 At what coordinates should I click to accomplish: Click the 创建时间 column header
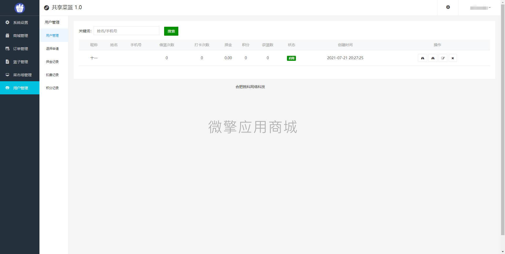click(x=345, y=45)
